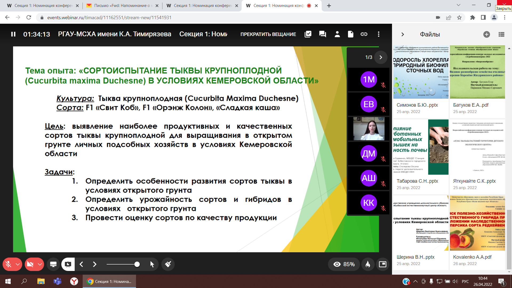This screenshot has height=288, width=512.
Task: Turn on the disabled camera
Action: coord(30,264)
